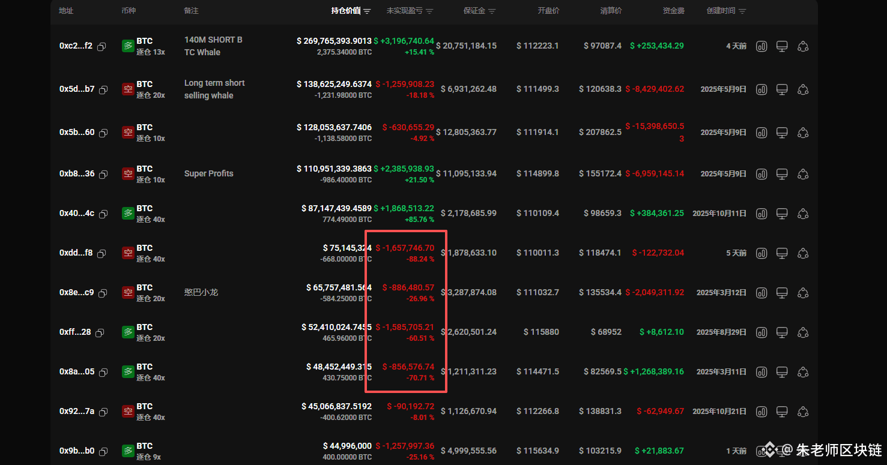Open wallet address 0x9b...b0
Screen dimensions: 887x465
(77, 451)
